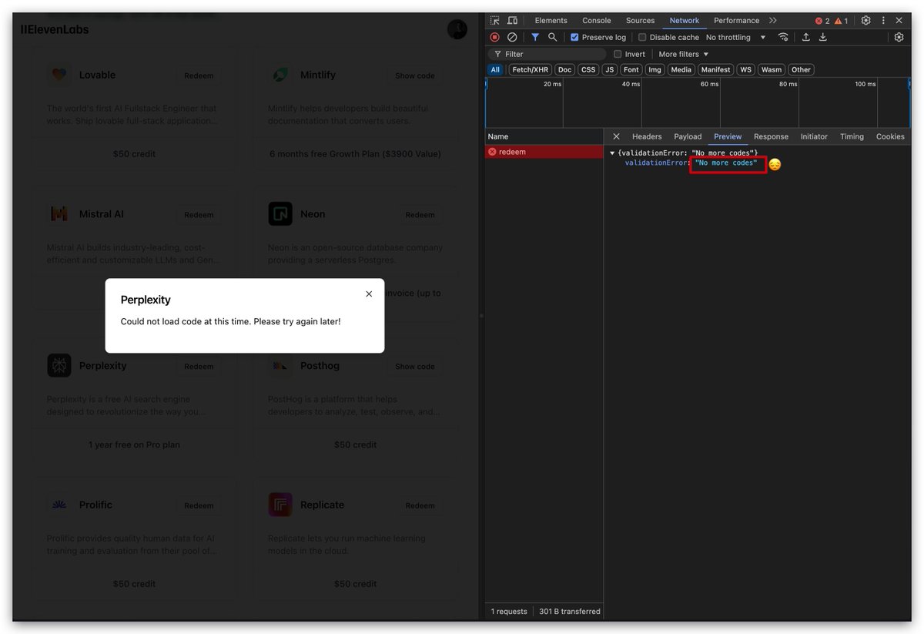Select the failed redeem request row

[544, 152]
